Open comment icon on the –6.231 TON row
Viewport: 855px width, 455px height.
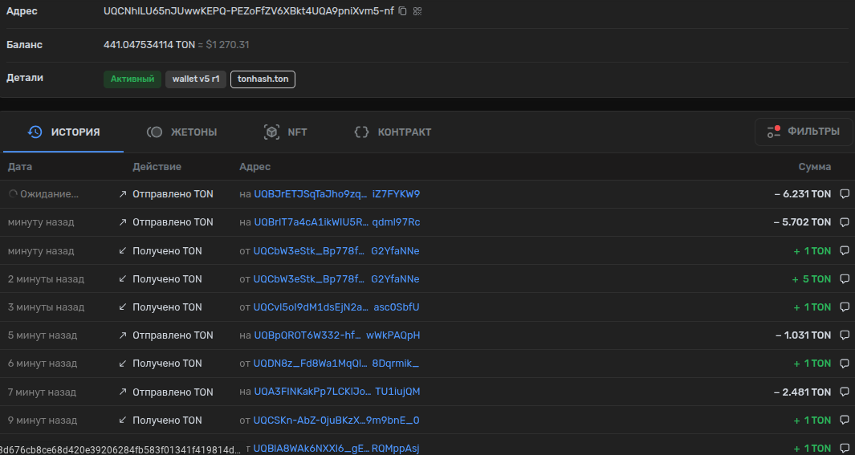pos(844,194)
